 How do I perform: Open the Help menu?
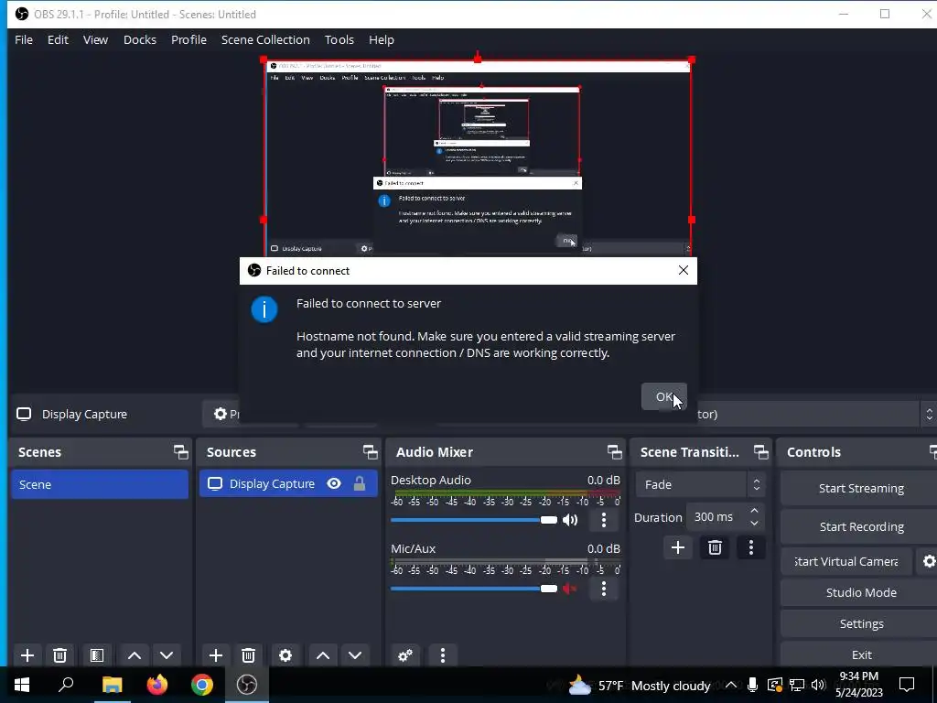coord(382,39)
